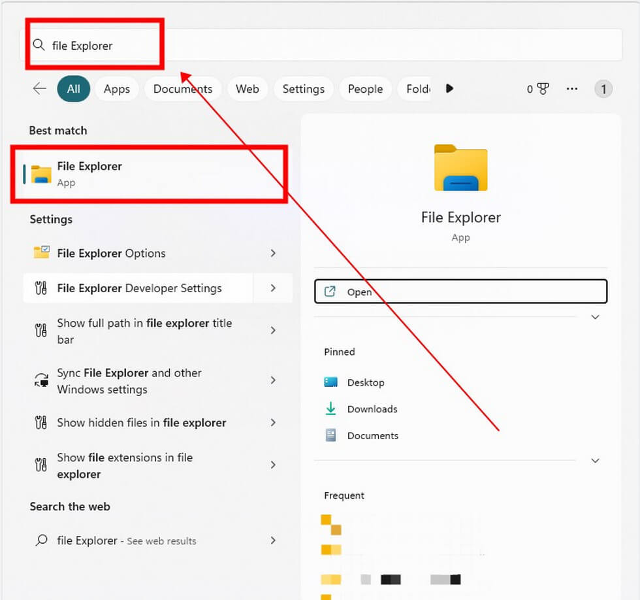Screen dimensions: 640x600
Task: Expand File Explorer Developer Settings chevron
Action: (x=273, y=288)
